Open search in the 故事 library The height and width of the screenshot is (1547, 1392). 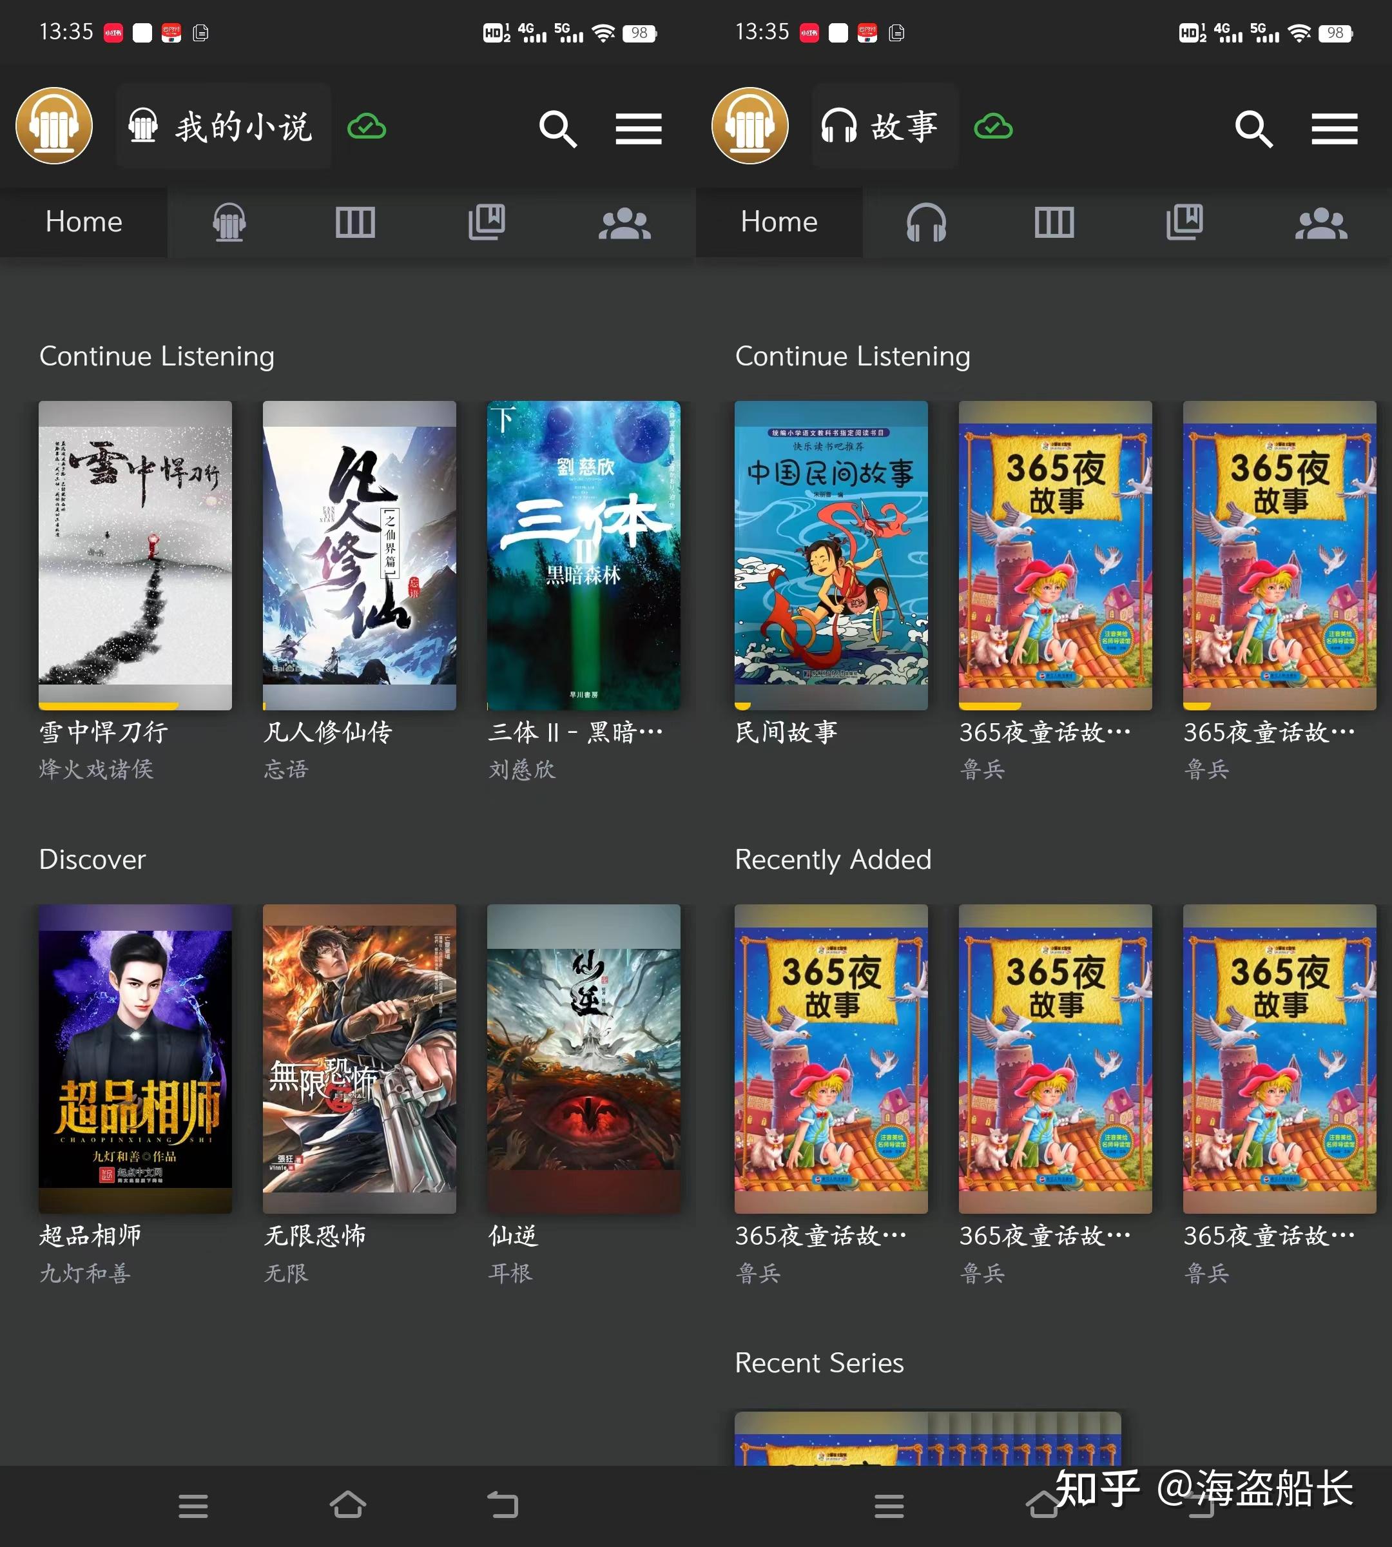point(1253,127)
